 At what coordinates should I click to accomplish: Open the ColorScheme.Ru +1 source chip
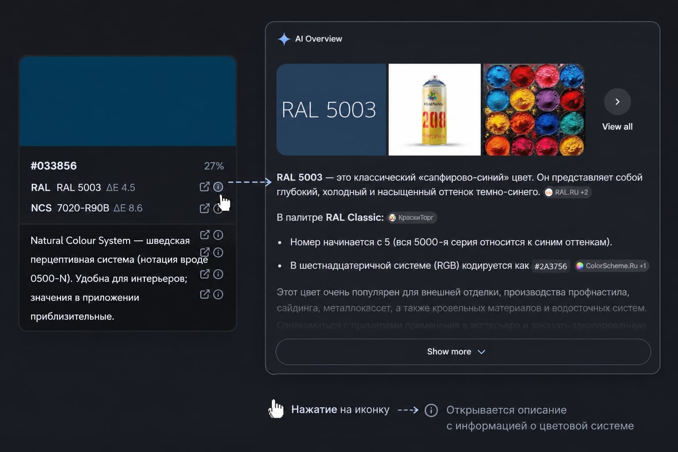(x=611, y=266)
